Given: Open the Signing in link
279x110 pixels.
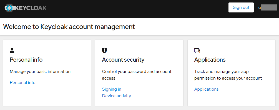Looking at the screenshot, I should [x=112, y=89].
